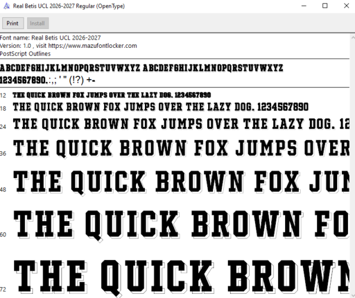Click the size label 48

point(3,189)
